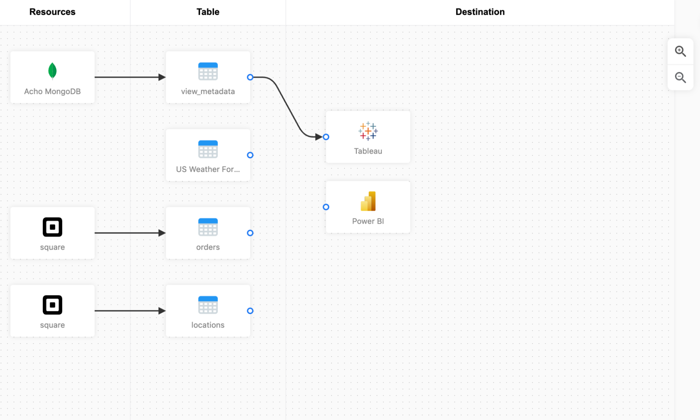This screenshot has height=420, width=700.
Task: Click the US Weather For... table icon
Action: click(208, 149)
